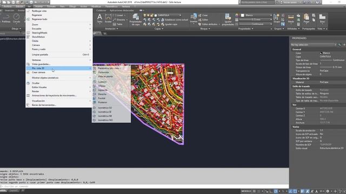Expand the Estilos Visuales submenu
Screen dimensions: 346x194
59,87
